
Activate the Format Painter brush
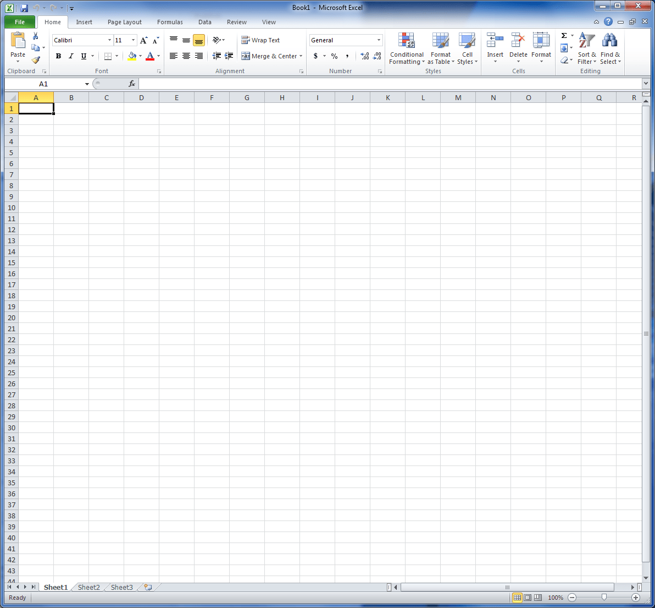point(36,60)
